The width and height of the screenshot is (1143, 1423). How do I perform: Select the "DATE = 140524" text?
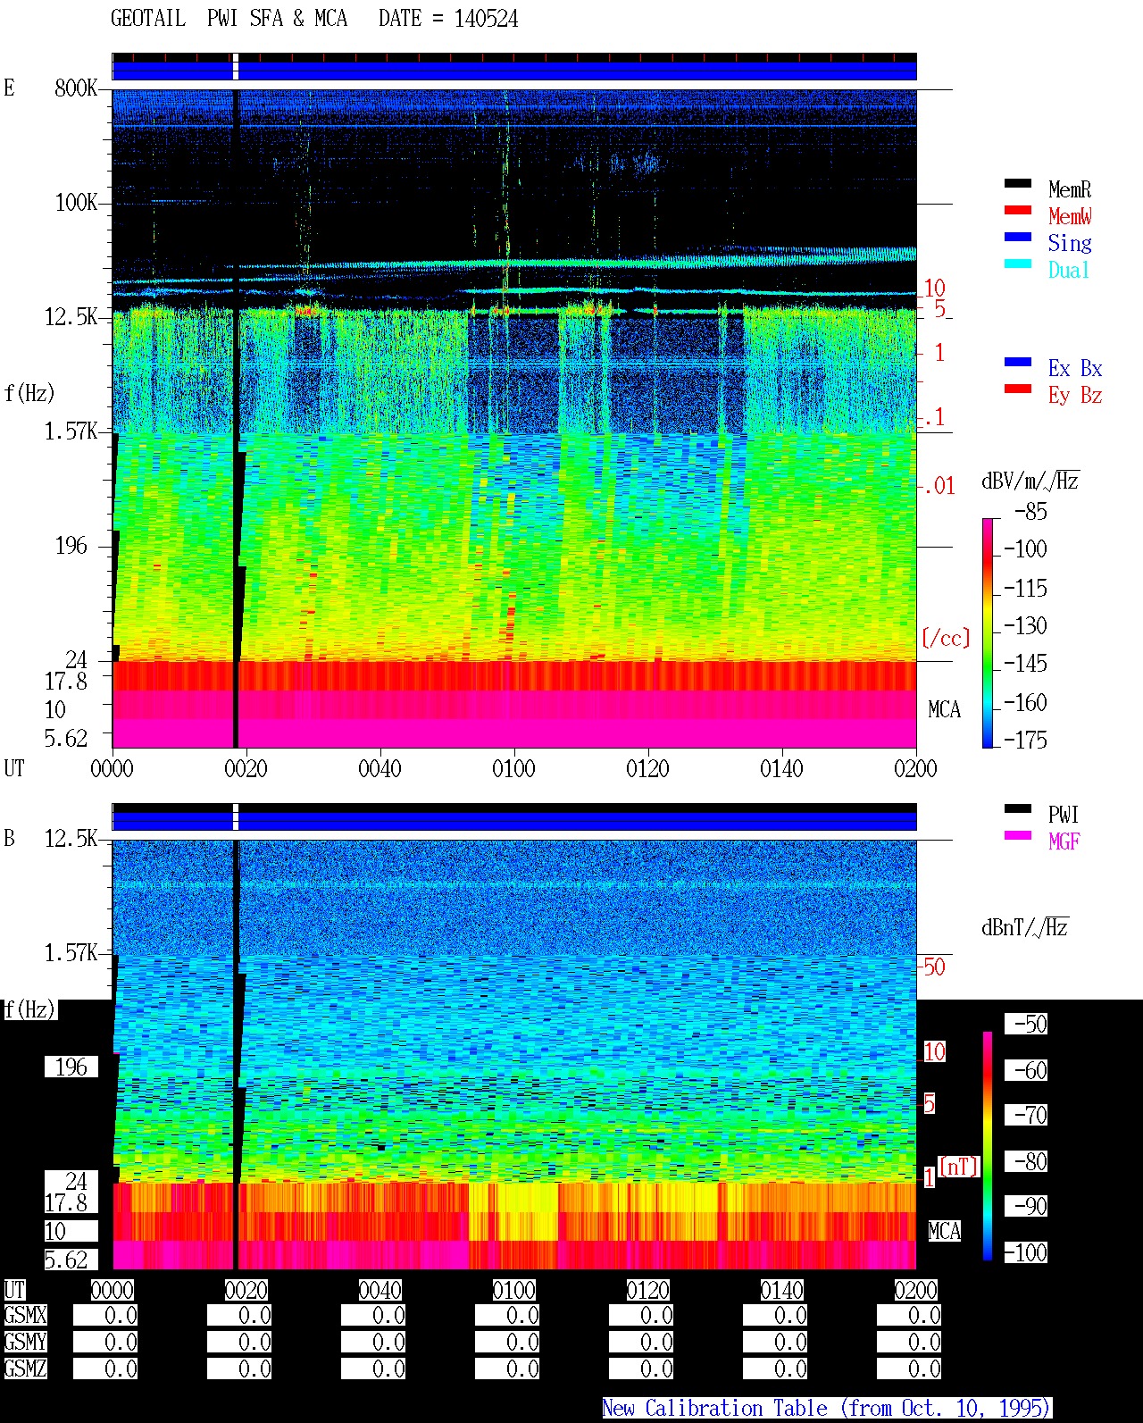point(448,19)
